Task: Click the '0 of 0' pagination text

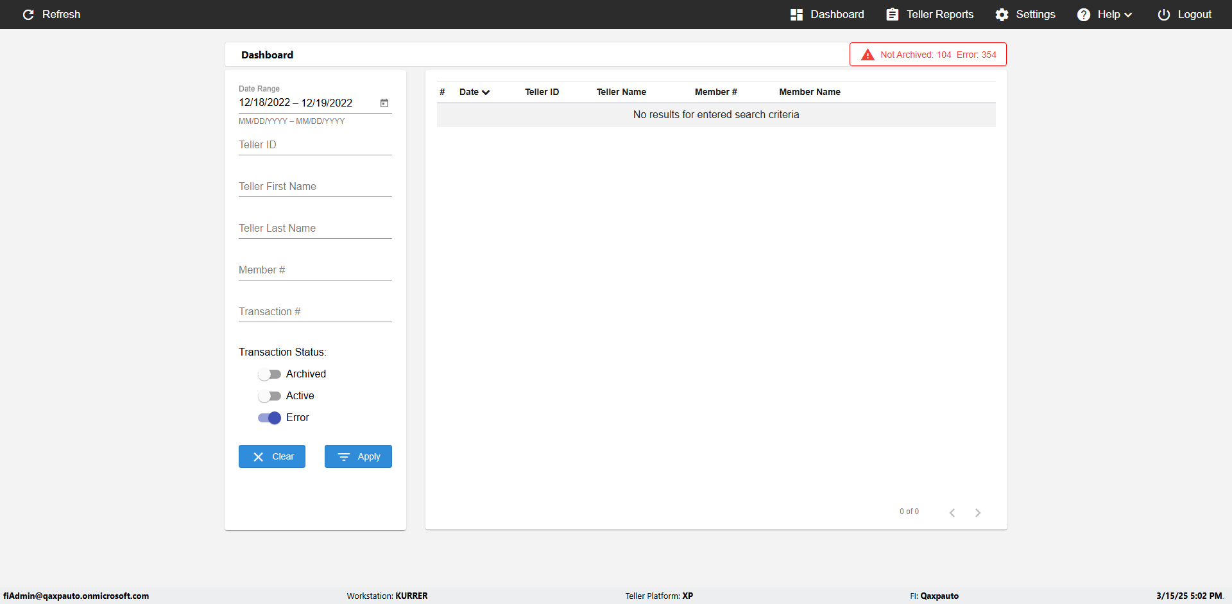Action: [x=909, y=512]
